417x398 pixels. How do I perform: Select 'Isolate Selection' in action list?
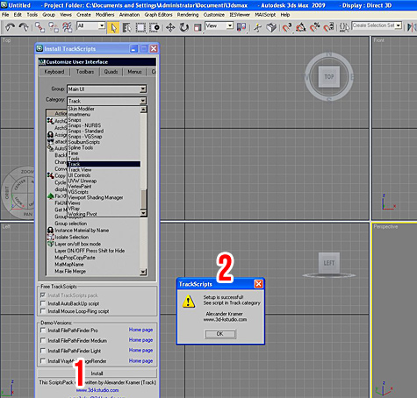72,237
